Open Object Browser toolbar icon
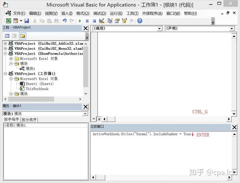240x183 pixels. tap(124, 21)
